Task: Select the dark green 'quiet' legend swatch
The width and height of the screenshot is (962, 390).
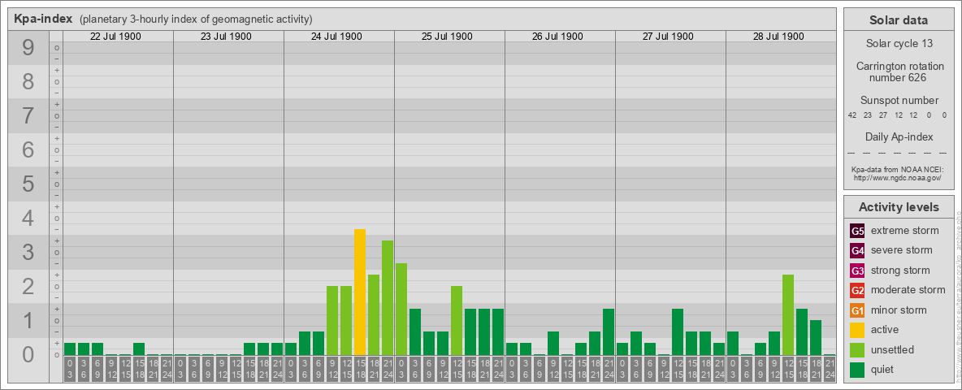Action: tap(857, 369)
